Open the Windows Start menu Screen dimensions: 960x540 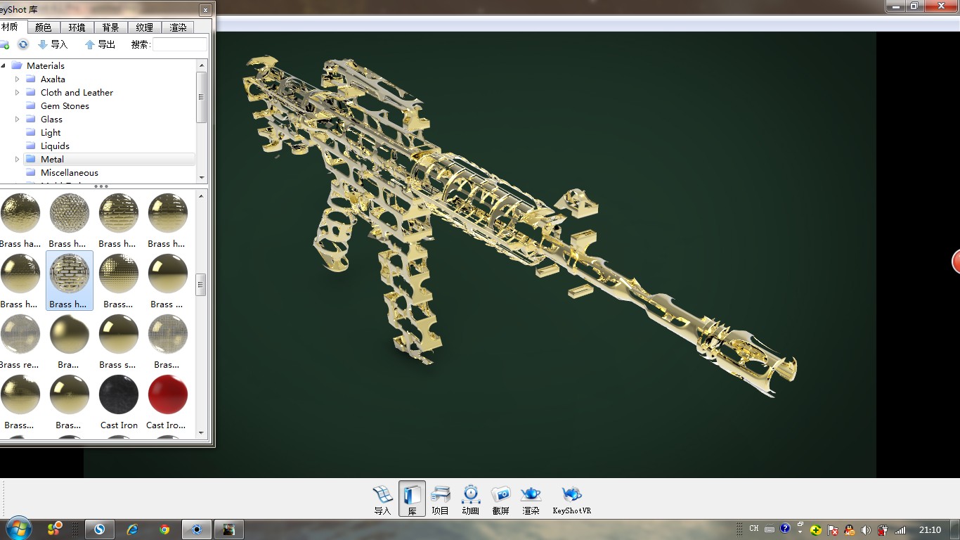coord(18,529)
